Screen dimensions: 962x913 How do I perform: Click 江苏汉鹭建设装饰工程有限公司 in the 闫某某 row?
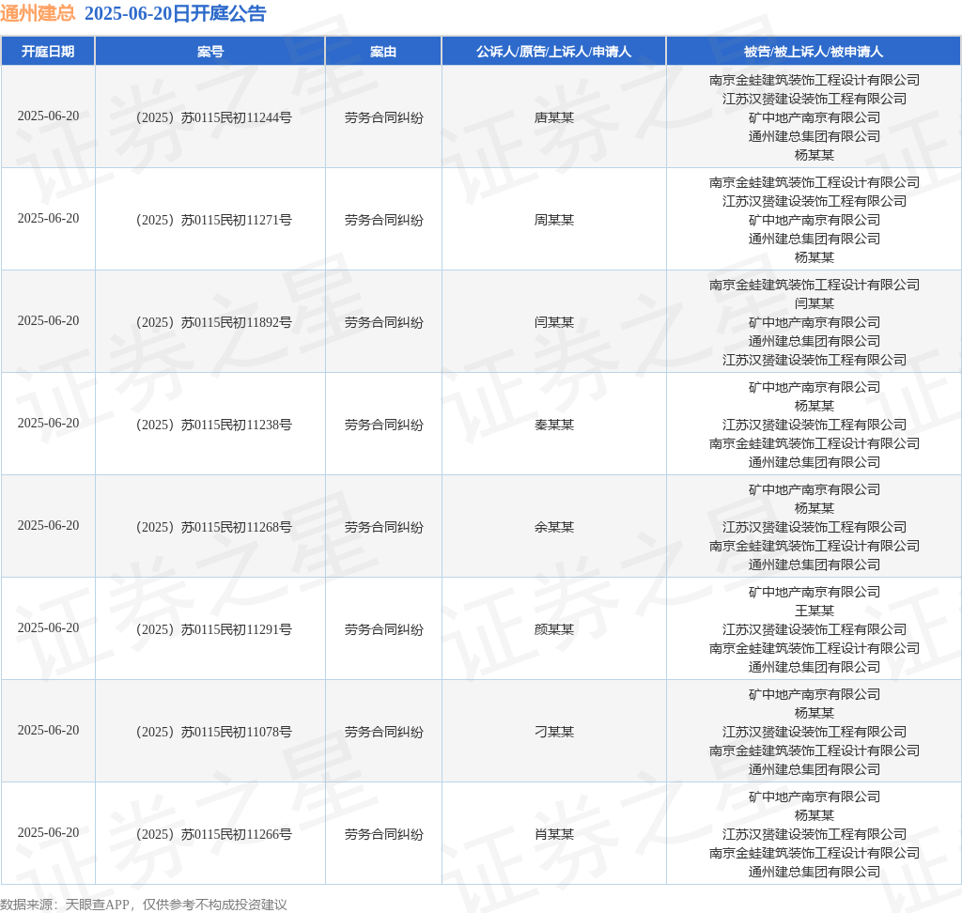(814, 360)
